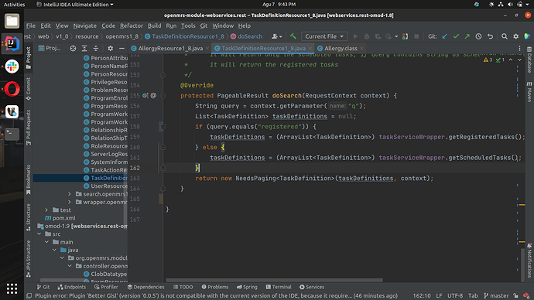This screenshot has width=534, height=300.
Task: Close the TaskDefinitionResource1_8.java tab
Action: 310,48
